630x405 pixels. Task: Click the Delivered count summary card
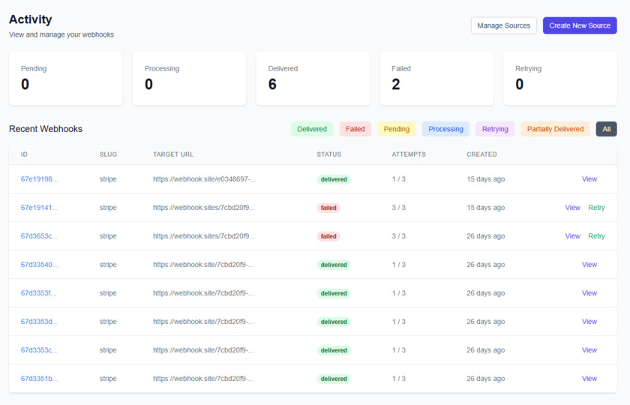312,78
